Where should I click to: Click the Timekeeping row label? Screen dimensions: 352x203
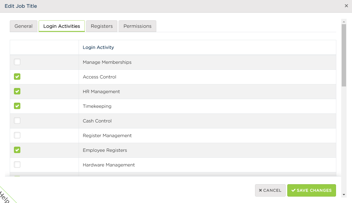(x=97, y=106)
